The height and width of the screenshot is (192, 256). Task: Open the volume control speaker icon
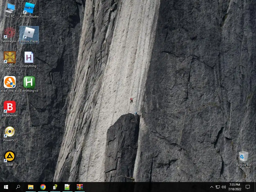tap(224, 187)
